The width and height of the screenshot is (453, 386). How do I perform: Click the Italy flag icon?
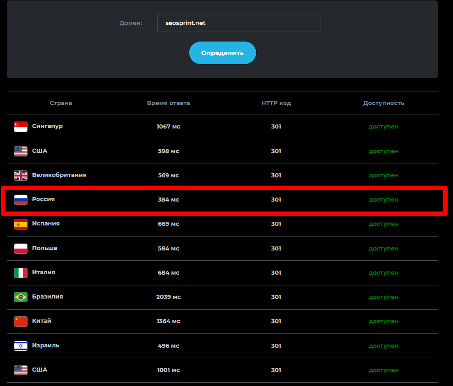point(21,273)
